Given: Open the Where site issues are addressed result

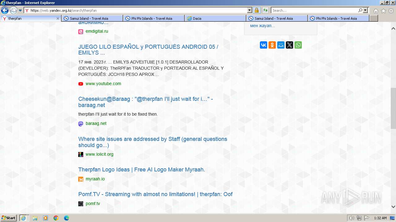Looking at the screenshot, I should pyautogui.click(x=153, y=142).
